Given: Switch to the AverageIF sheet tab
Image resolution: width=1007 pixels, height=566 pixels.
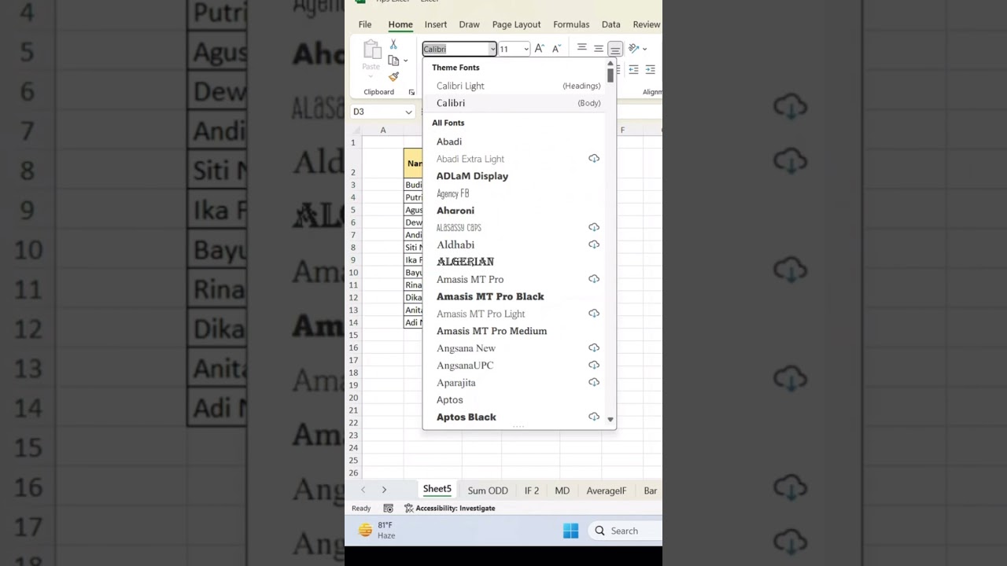Looking at the screenshot, I should pyautogui.click(x=607, y=491).
